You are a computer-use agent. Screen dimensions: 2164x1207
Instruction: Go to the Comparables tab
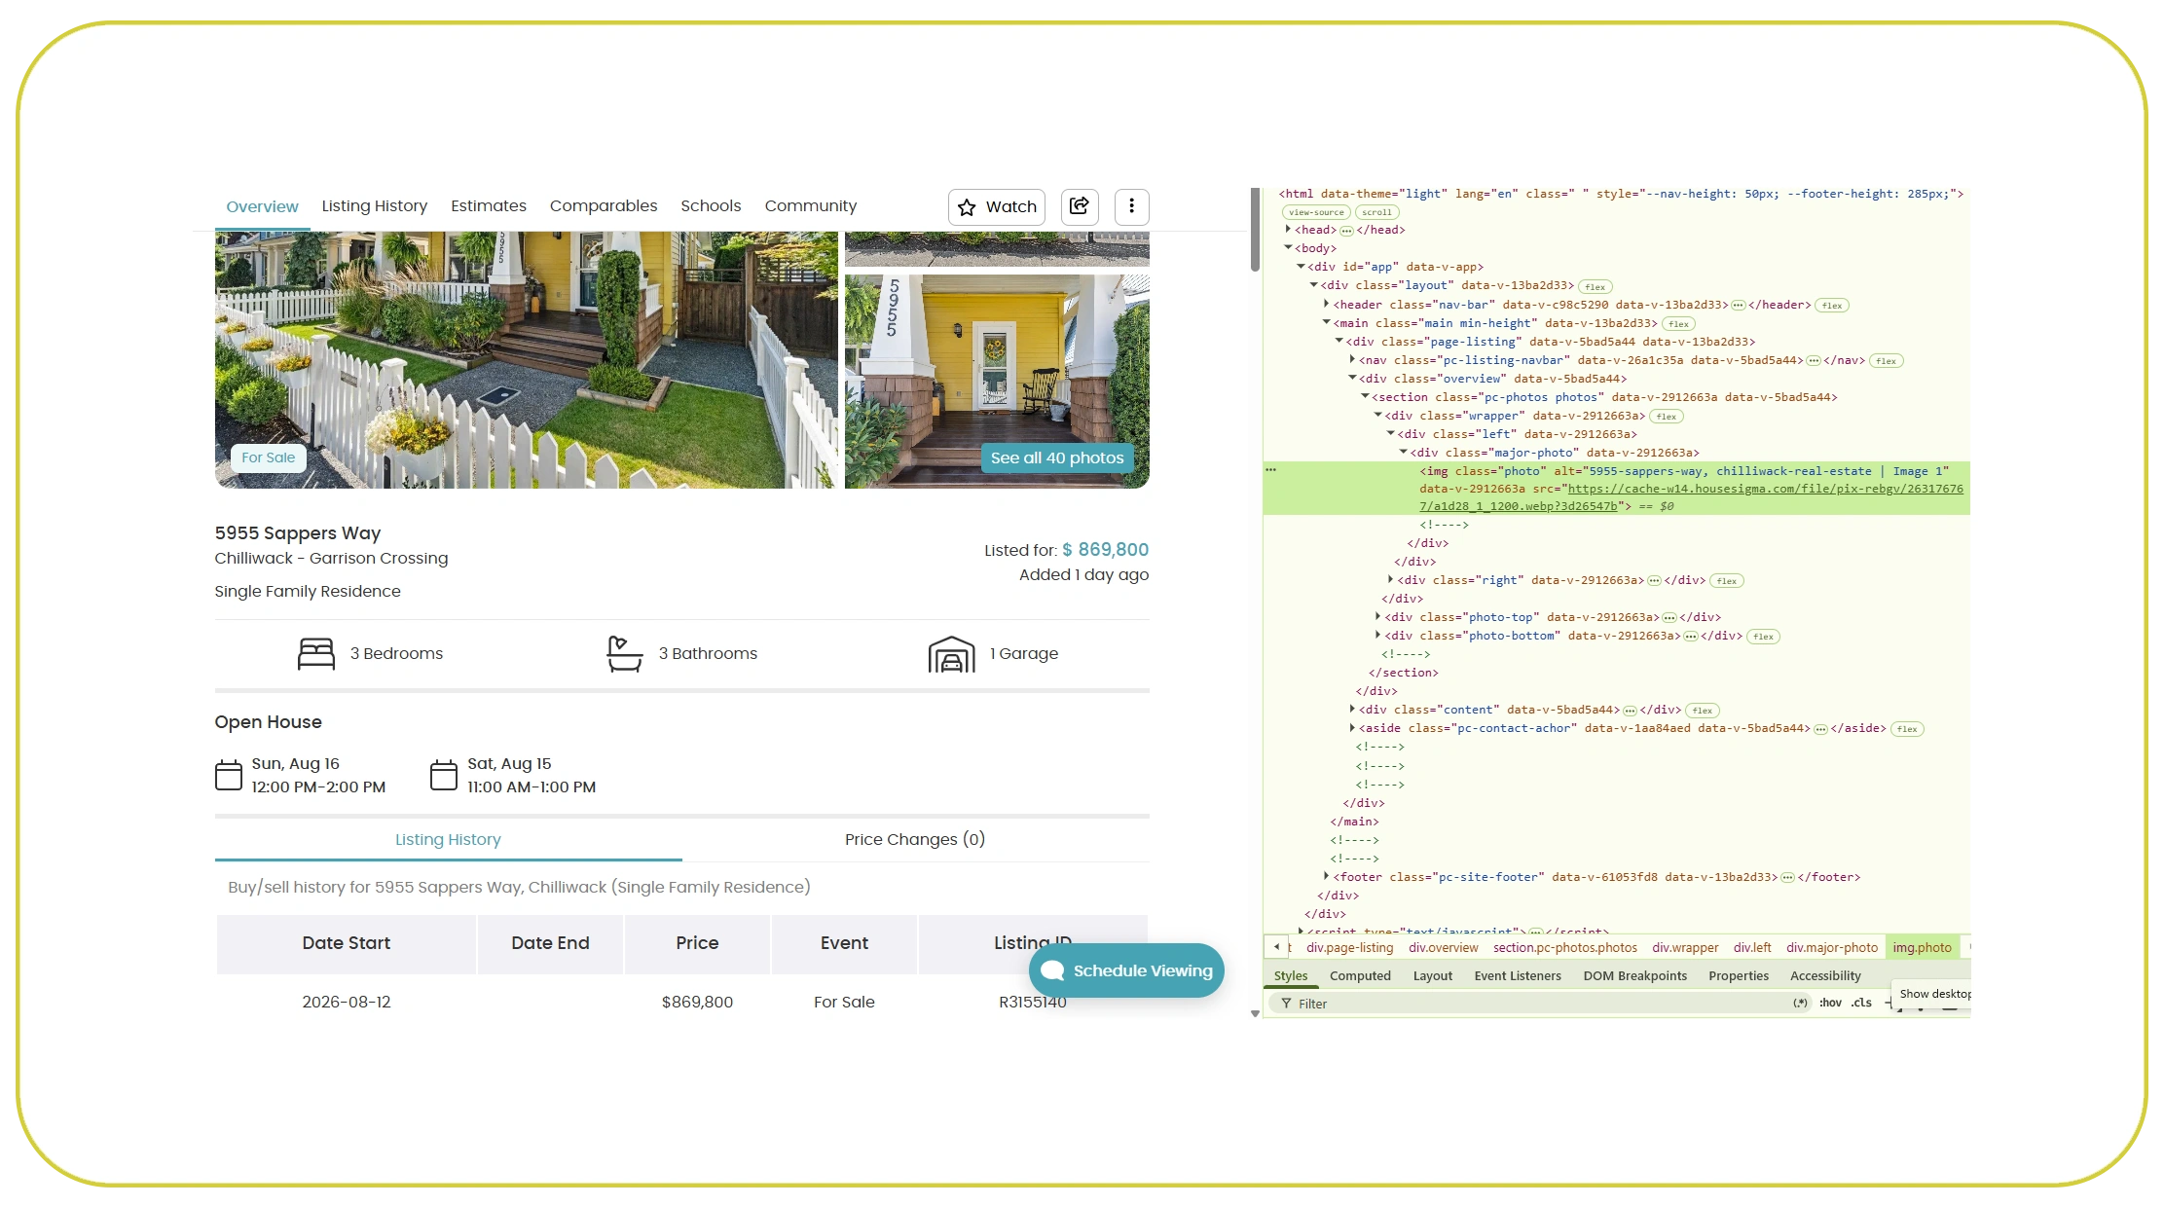(x=604, y=206)
